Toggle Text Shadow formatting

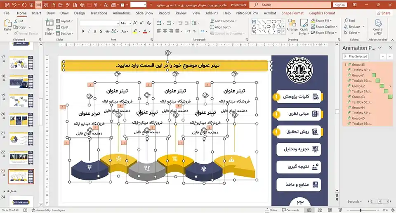[x=101, y=31]
